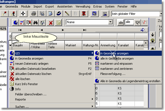The image size is (165, 111).
Task: Click the filter icon at the far right of record toolbar
Action: pyautogui.click(x=144, y=22)
